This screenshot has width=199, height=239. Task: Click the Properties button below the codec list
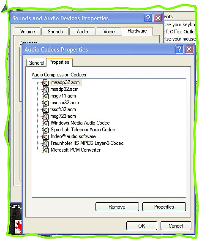tap(164, 207)
